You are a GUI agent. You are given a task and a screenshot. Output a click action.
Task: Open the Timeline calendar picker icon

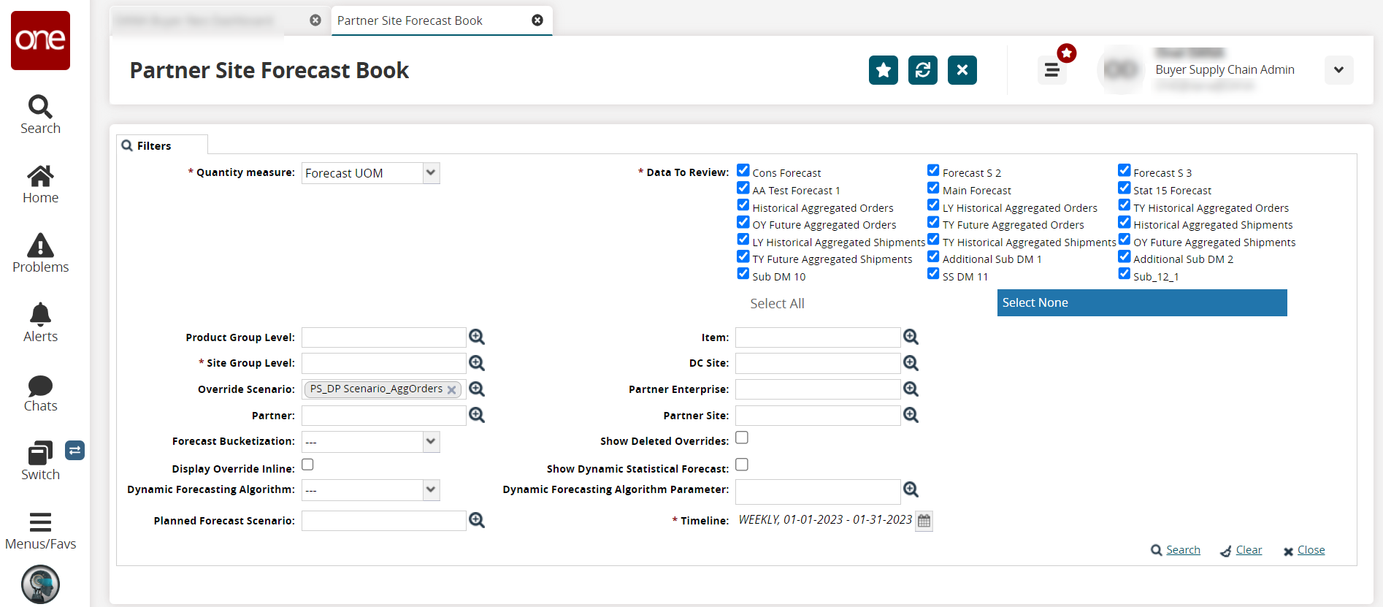pyautogui.click(x=924, y=521)
